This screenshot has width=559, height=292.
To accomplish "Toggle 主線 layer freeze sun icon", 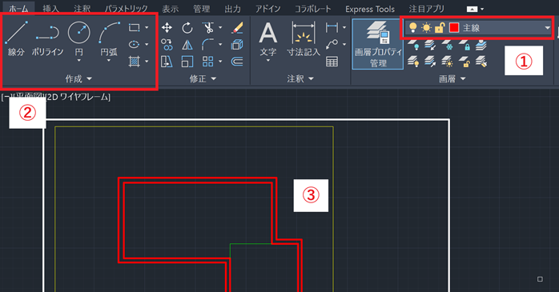I will (426, 27).
